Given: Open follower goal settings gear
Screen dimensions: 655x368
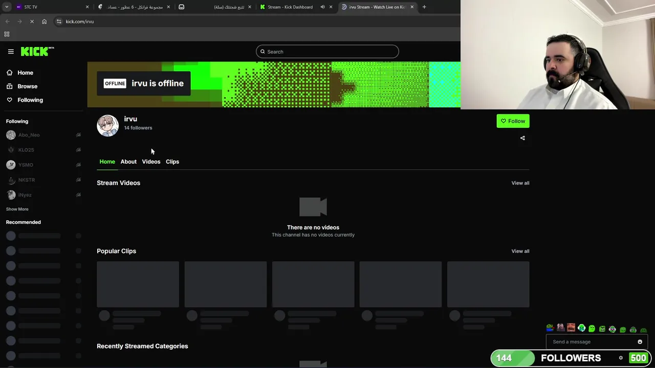Looking at the screenshot, I should pos(621,358).
